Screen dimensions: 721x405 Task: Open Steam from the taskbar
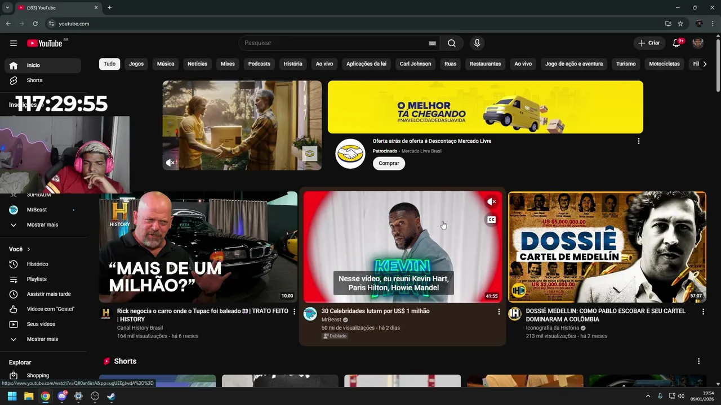pos(112,396)
